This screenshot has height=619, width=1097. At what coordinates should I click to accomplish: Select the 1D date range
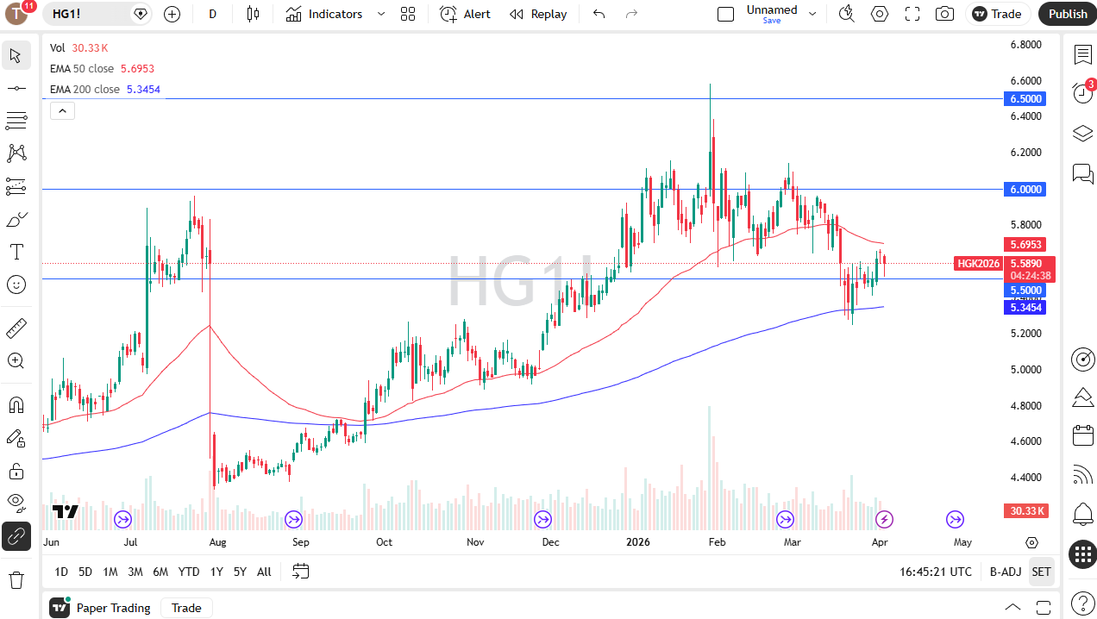pyautogui.click(x=61, y=572)
